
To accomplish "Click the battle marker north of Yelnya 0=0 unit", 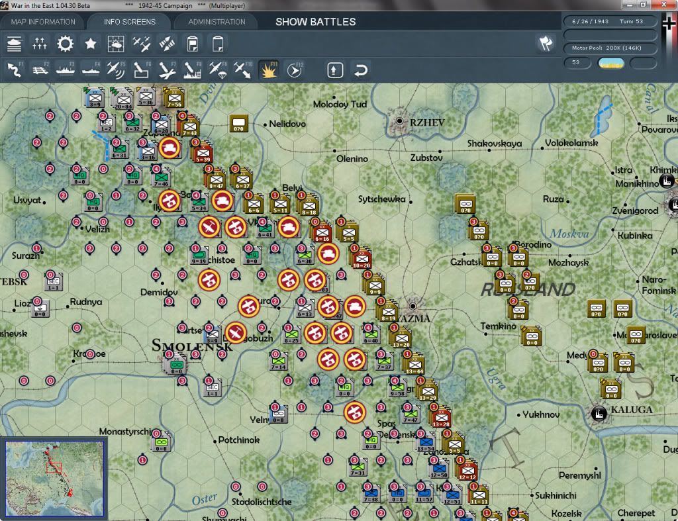I will click(x=355, y=412).
